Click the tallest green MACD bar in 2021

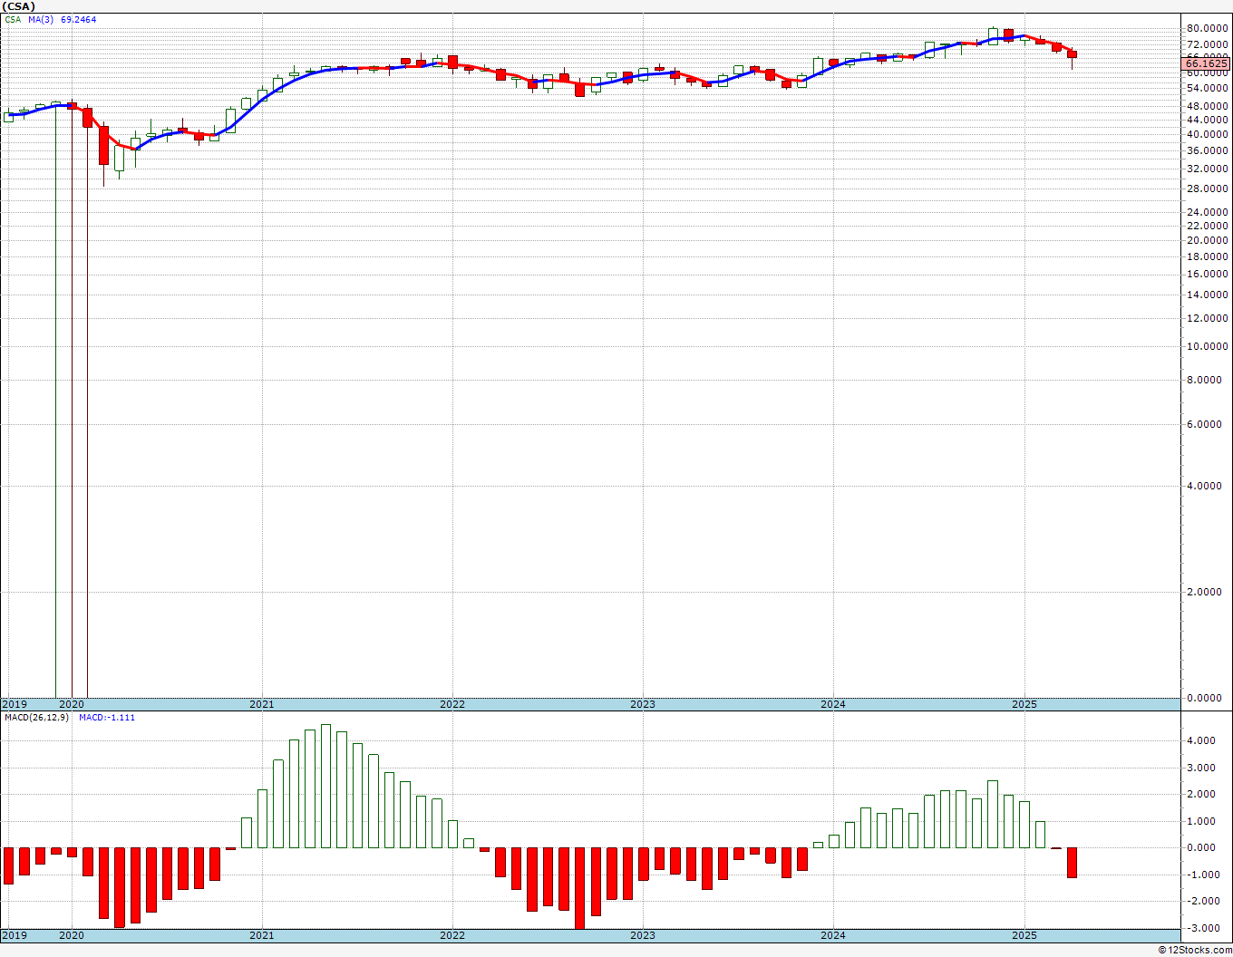point(325,786)
